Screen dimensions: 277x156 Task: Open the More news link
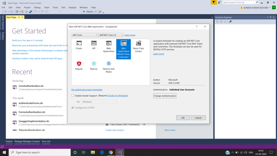[x=170, y=130]
